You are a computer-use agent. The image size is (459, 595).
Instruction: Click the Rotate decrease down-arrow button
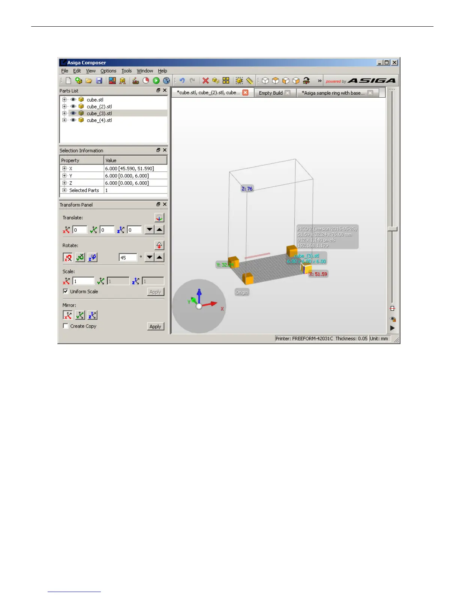pyautogui.click(x=149, y=257)
